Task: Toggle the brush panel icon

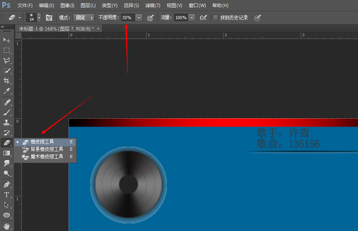Action: pos(49,18)
